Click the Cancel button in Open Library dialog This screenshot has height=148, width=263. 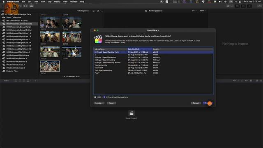click(196, 103)
